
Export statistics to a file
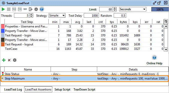(x=31, y=9)
